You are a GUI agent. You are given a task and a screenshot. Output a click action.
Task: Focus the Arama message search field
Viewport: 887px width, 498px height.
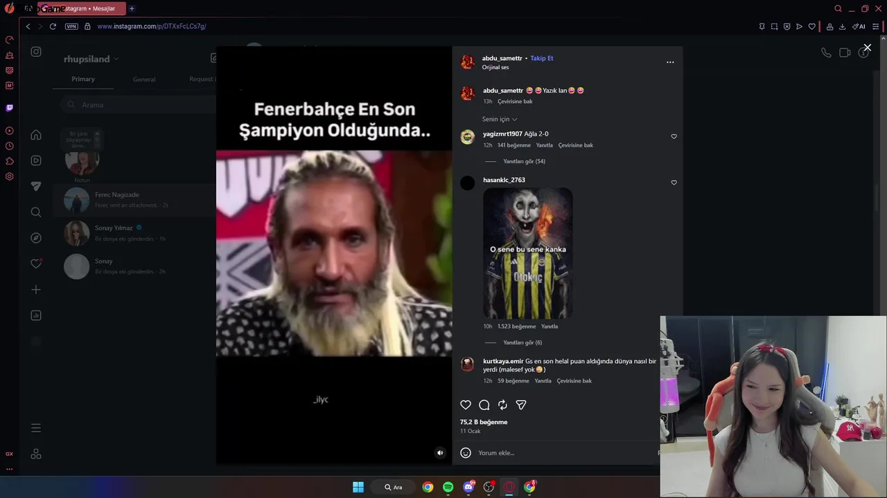point(139,104)
